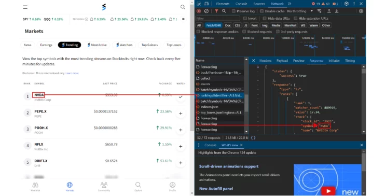This screenshot has height=196, width=386.
Task: Open the network panel settings gear
Action: [x=361, y=11]
